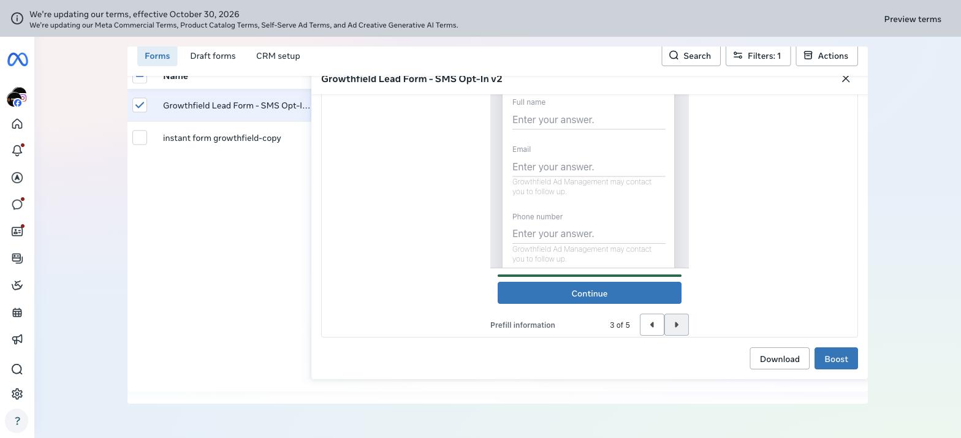Click the Boost button
This screenshot has width=961, height=438.
[x=836, y=359]
